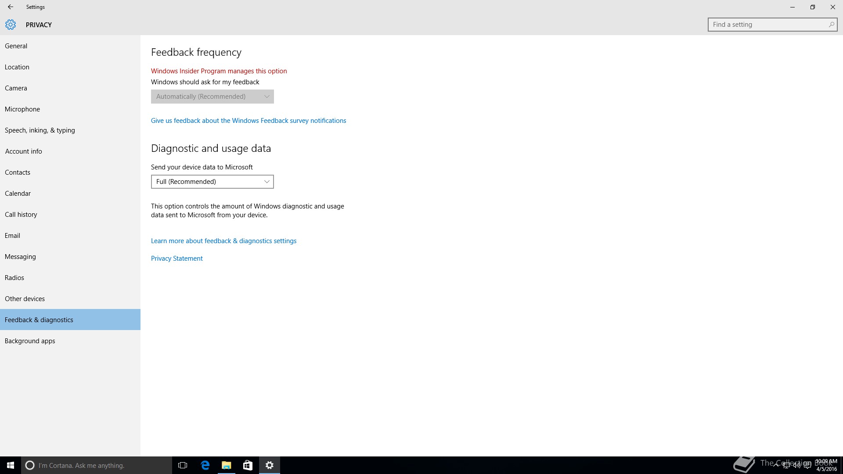The height and width of the screenshot is (474, 843).
Task: Click the Windows should ask for my feedback label
Action: coord(205,82)
